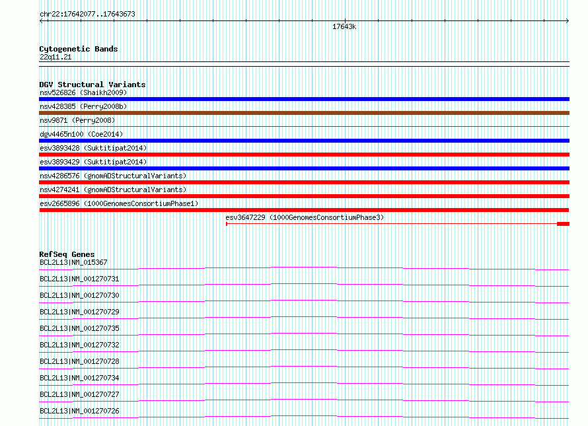Open transcript BCL2L13|NM_001270728
The width and height of the screenshot is (588, 426).
click(x=79, y=361)
